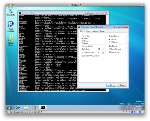
Task: Click the sound icon in the VM status bar
Action: pyautogui.click(x=140, y=112)
